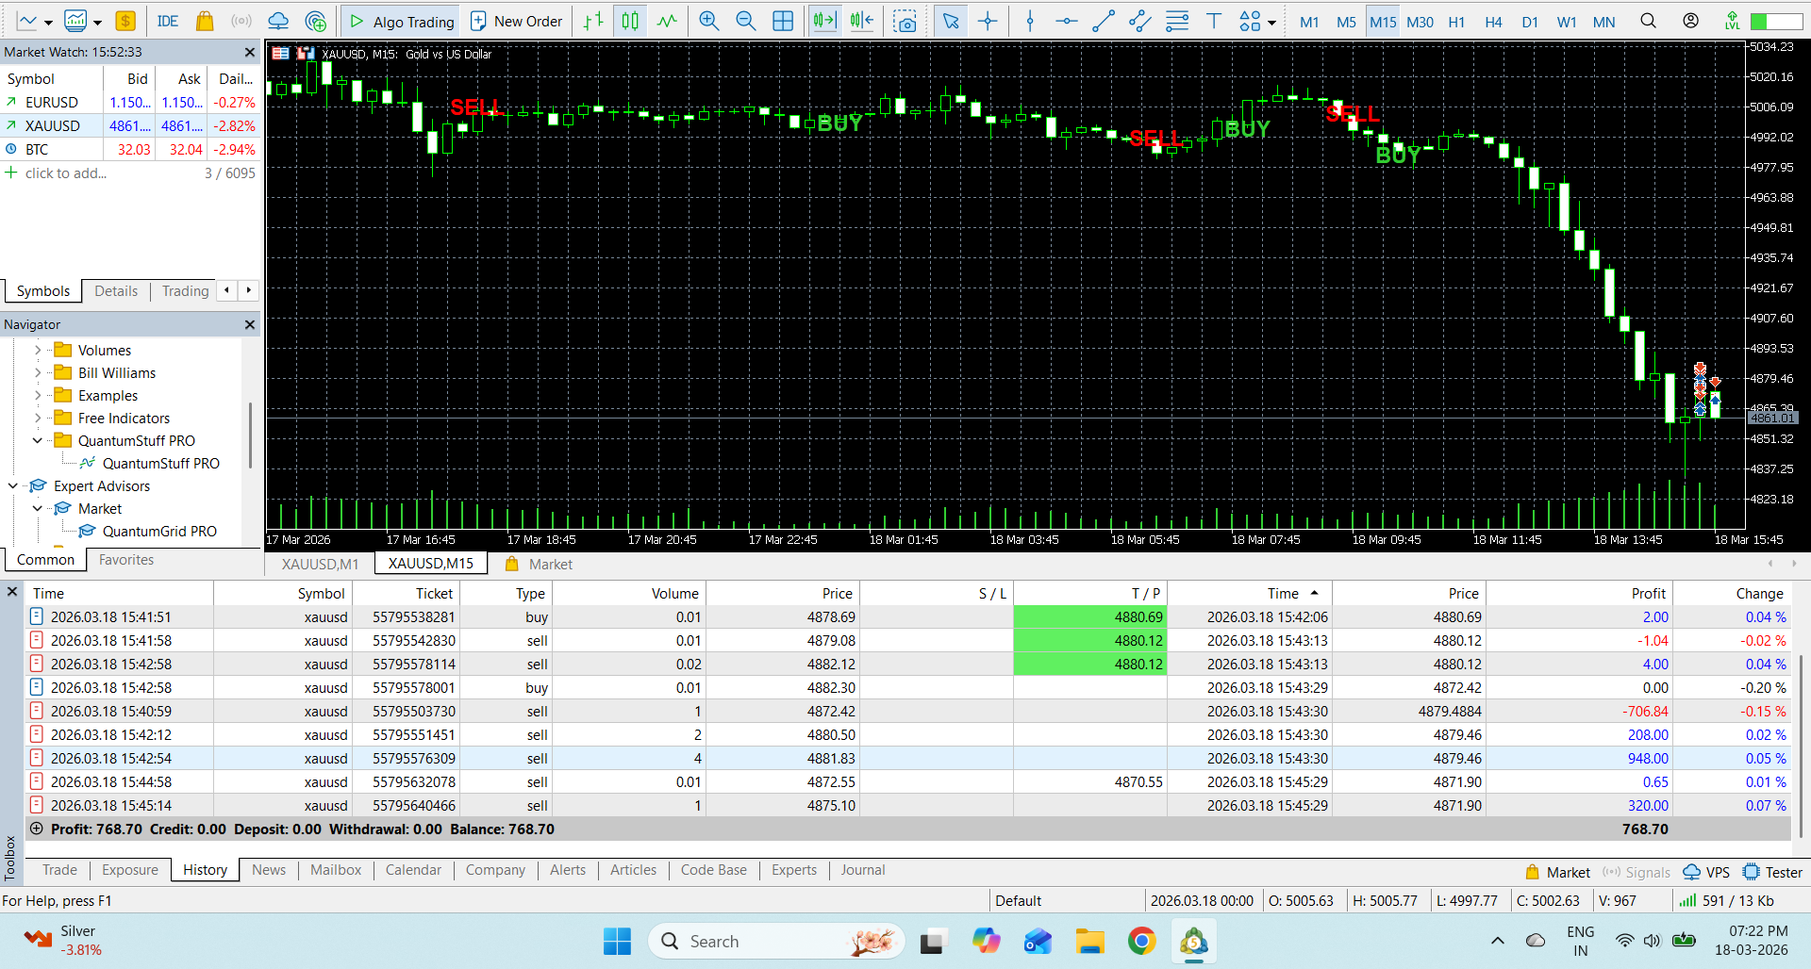The width and height of the screenshot is (1811, 969).
Task: Open the user account profile icon
Action: coord(1691,21)
